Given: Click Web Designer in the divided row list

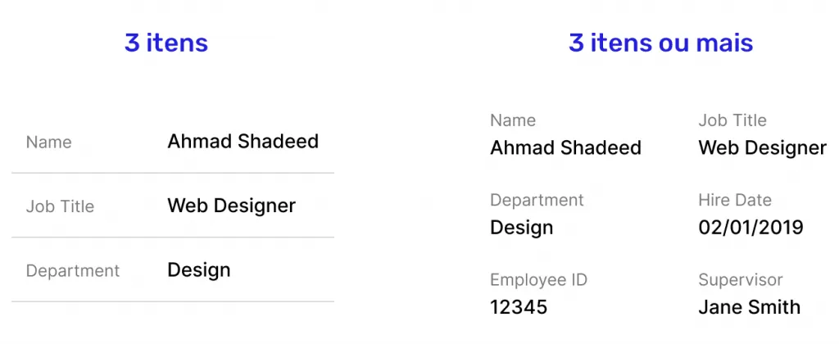Looking at the screenshot, I should click(x=231, y=206).
